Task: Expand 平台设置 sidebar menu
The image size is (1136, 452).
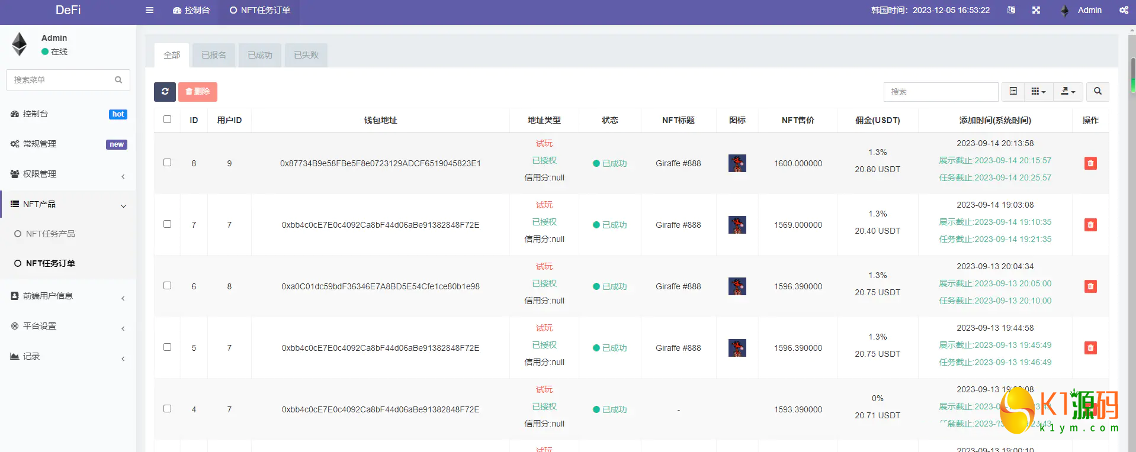Action: [68, 326]
